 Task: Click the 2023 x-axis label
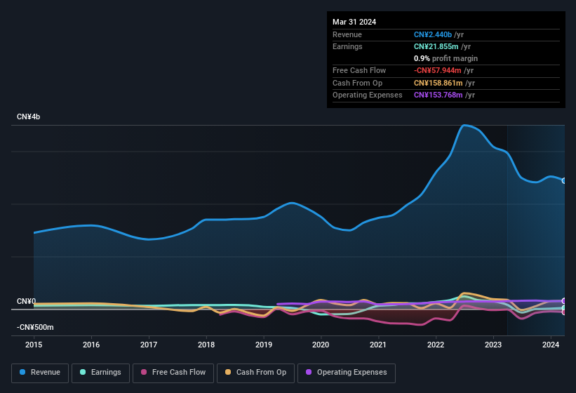click(x=493, y=345)
